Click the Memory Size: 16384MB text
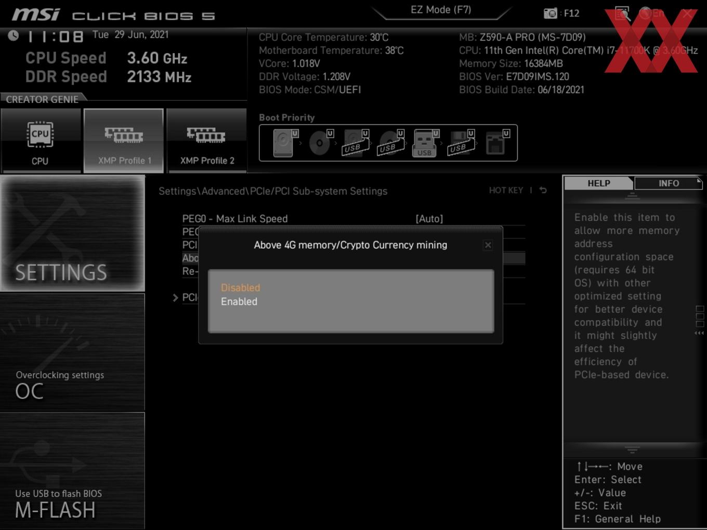The height and width of the screenshot is (530, 707). pos(511,63)
